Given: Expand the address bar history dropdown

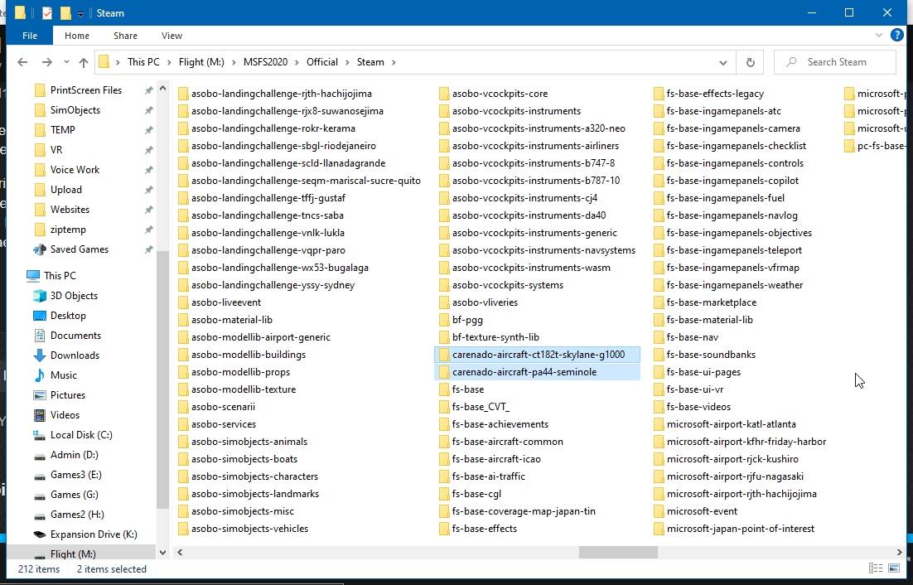Looking at the screenshot, I should (722, 62).
